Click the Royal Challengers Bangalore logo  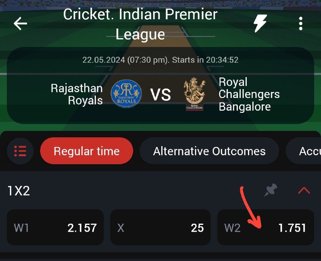(x=195, y=94)
